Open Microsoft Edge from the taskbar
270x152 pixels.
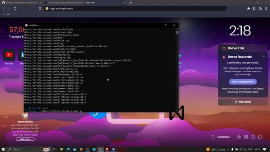(x=68, y=149)
